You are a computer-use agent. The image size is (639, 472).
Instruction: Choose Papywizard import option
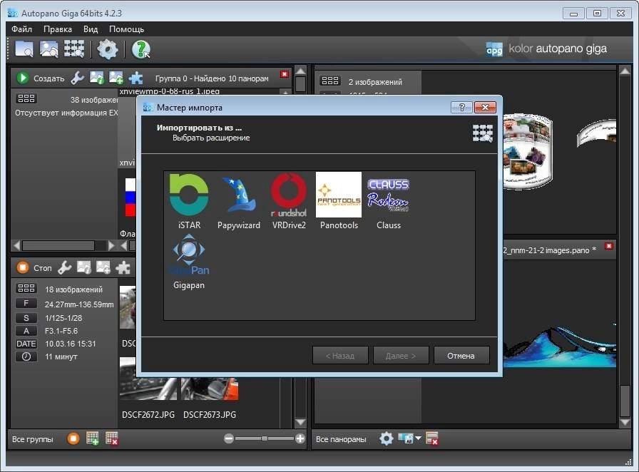(239, 201)
